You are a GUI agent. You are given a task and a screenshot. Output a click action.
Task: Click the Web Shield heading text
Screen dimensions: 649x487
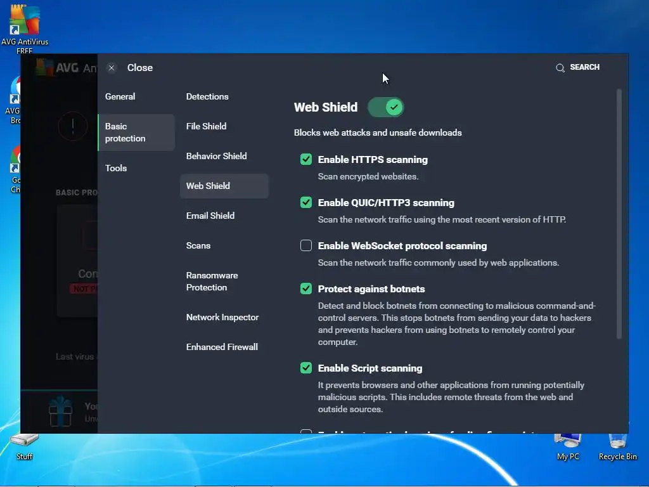pos(326,107)
